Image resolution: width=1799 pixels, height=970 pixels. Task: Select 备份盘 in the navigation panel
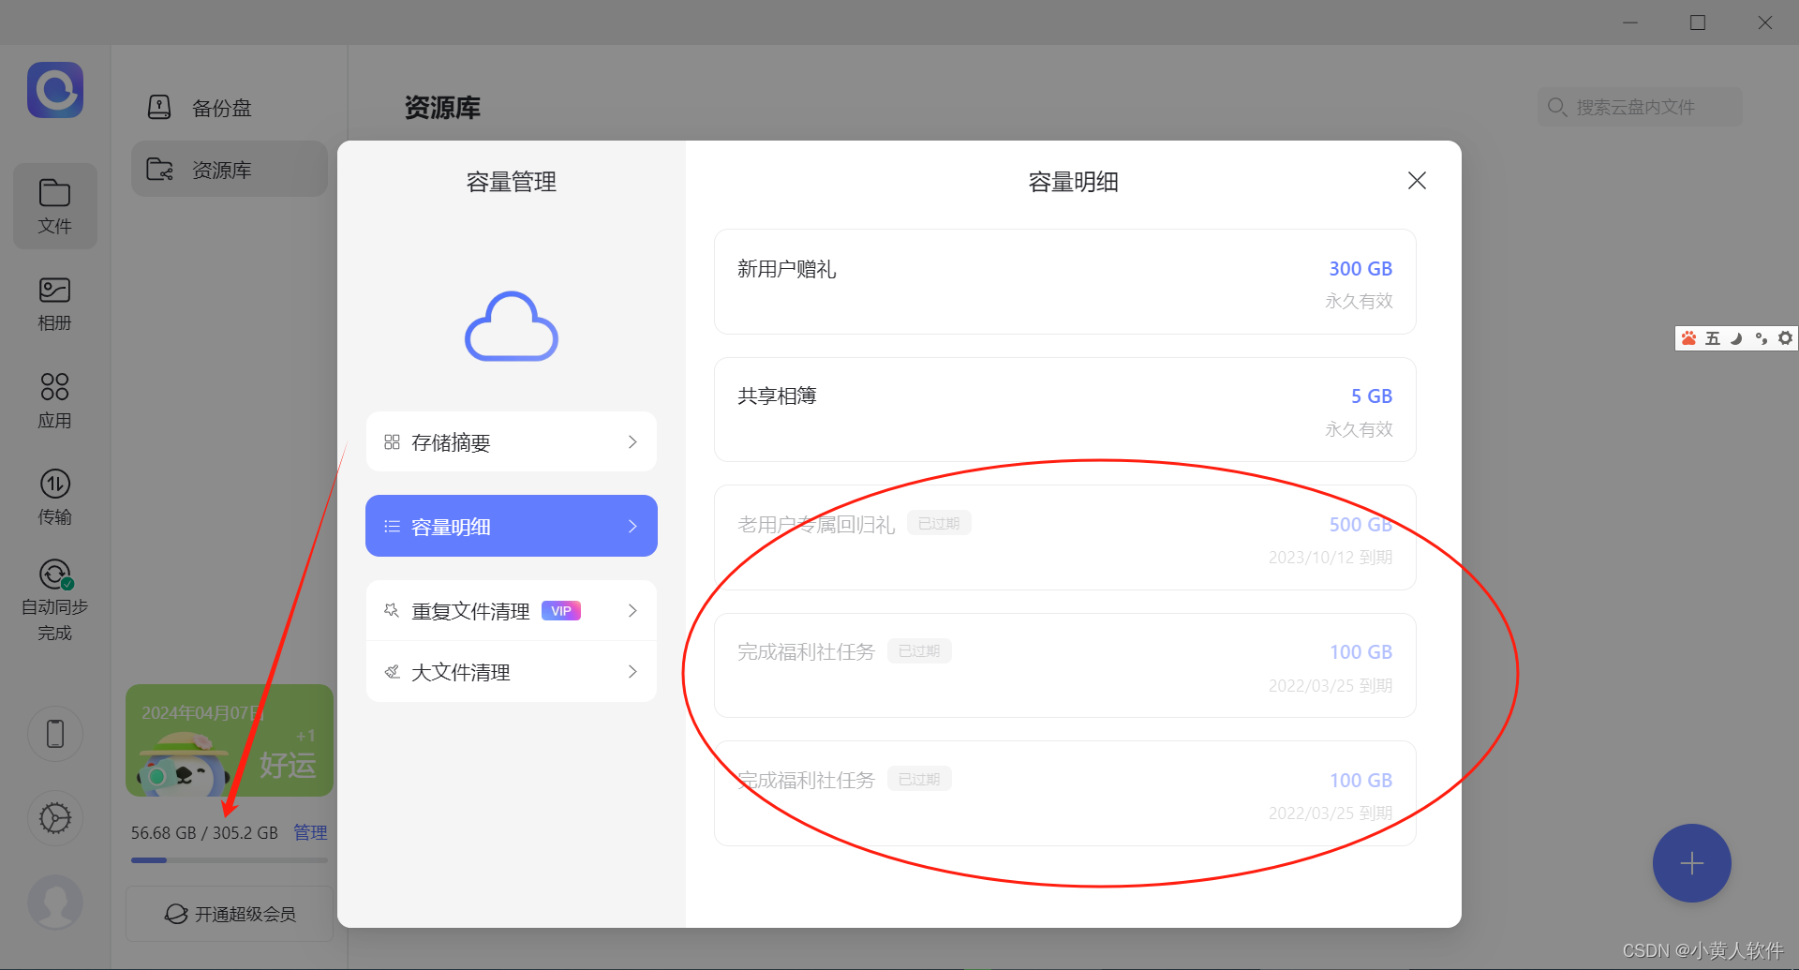coord(230,108)
